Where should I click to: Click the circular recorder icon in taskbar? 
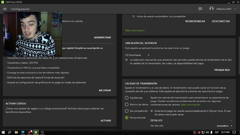coord(42,132)
